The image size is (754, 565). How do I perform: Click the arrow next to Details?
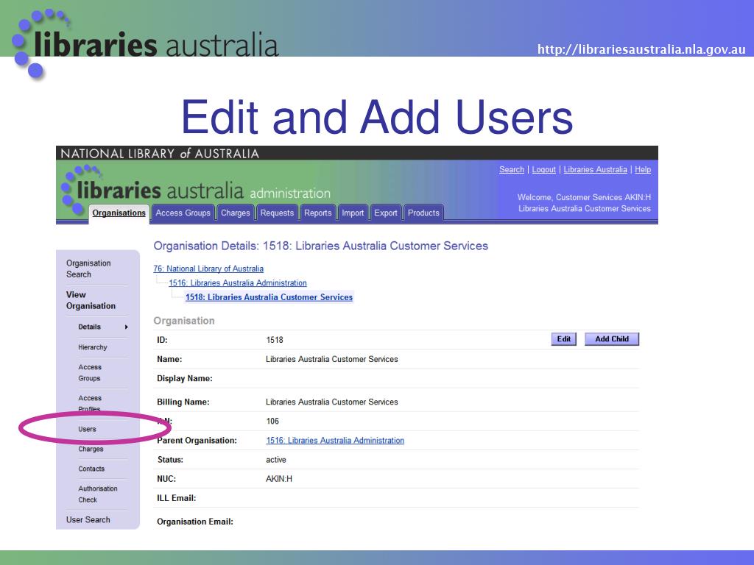point(127,327)
